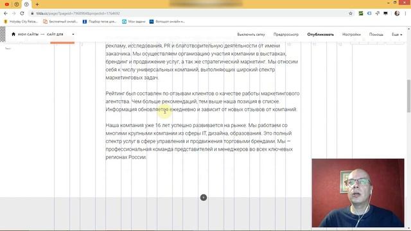Go to Мои сайты
The height and width of the screenshot is (231, 411).
point(28,34)
